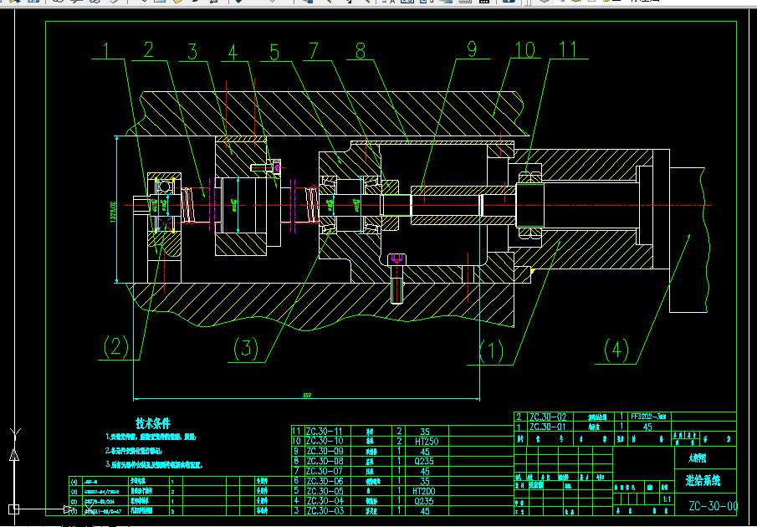Select balloon callout number 7 label
Screen dimensions: 757x527
point(314,51)
